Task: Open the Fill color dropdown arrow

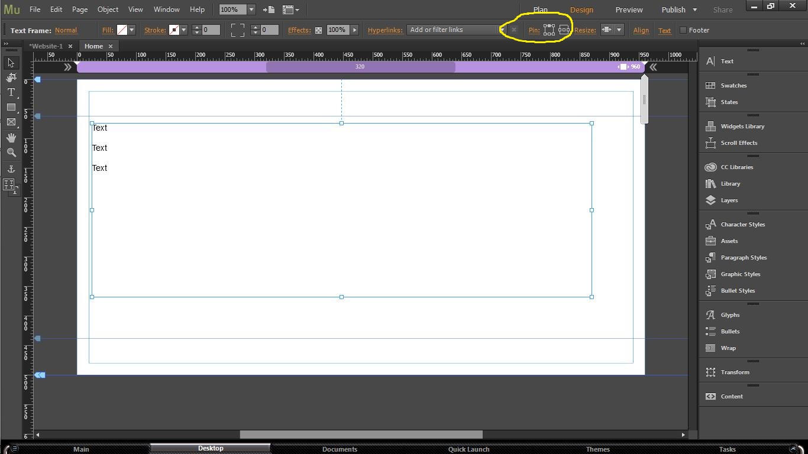Action: [131, 30]
